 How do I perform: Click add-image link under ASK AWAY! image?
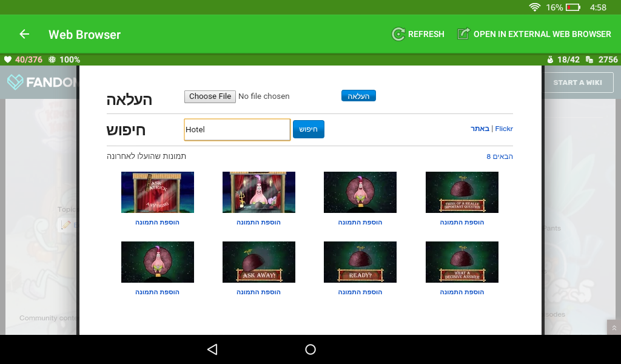tap(258, 292)
